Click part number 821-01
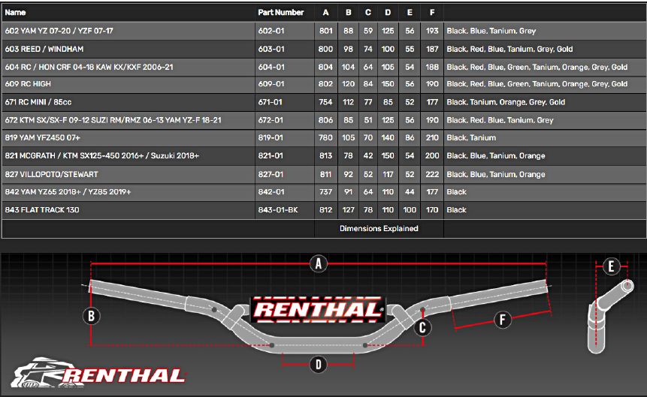The image size is (647, 397). pos(271,156)
